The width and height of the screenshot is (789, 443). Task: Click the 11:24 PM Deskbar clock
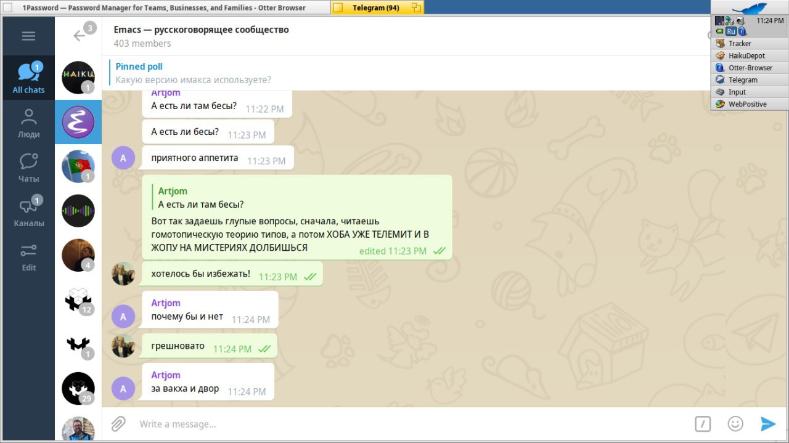point(770,20)
